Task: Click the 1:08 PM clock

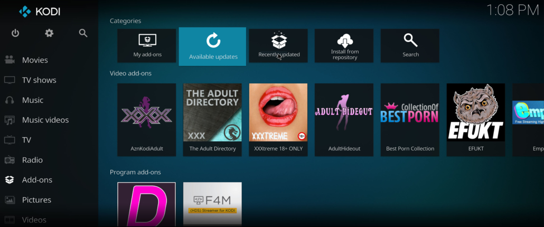Action: click(x=512, y=10)
